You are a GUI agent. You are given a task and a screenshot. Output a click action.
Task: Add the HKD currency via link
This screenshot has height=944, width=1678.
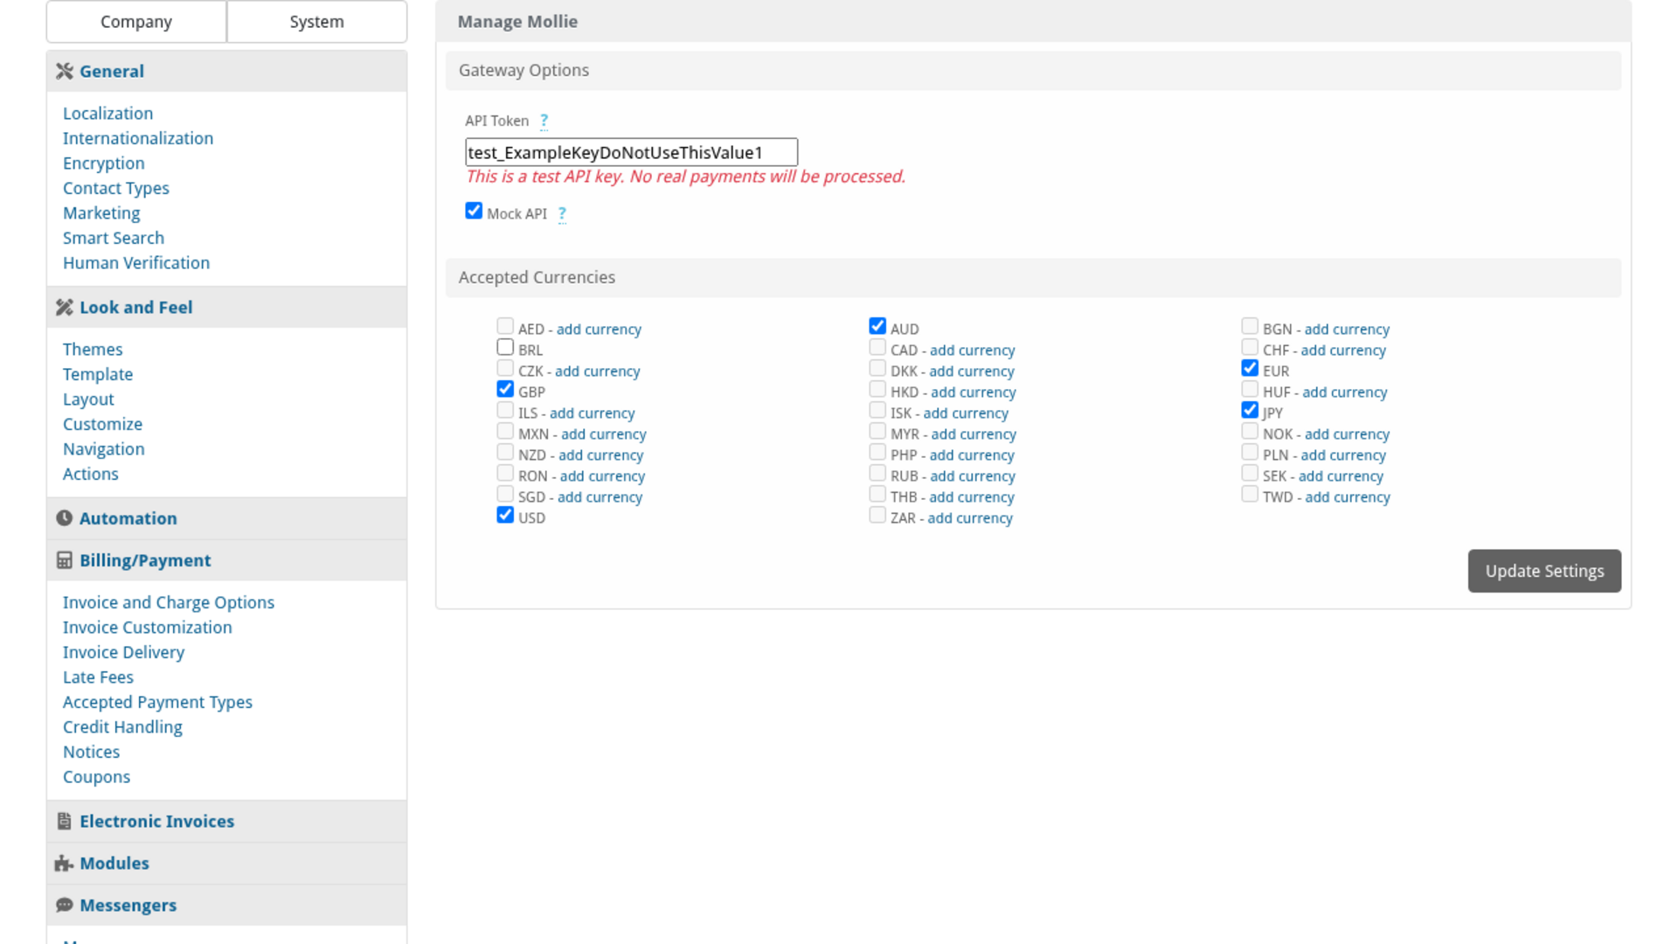[x=974, y=392]
